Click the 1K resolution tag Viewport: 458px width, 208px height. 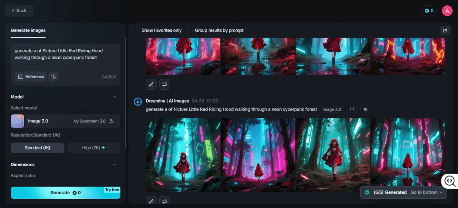pyautogui.click(x=365, y=109)
